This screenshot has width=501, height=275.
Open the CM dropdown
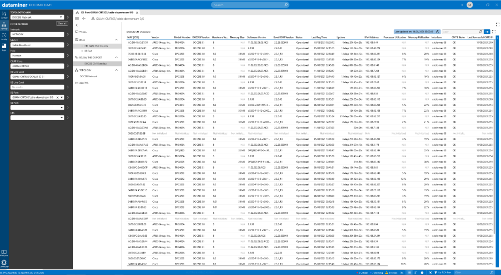pos(37,118)
